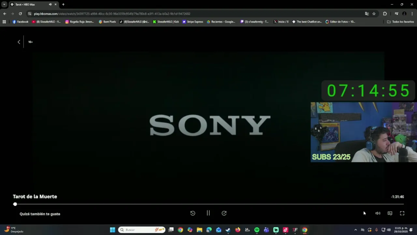Open the Stripe Express bookmark
The image size is (417, 235).
coord(193,22)
